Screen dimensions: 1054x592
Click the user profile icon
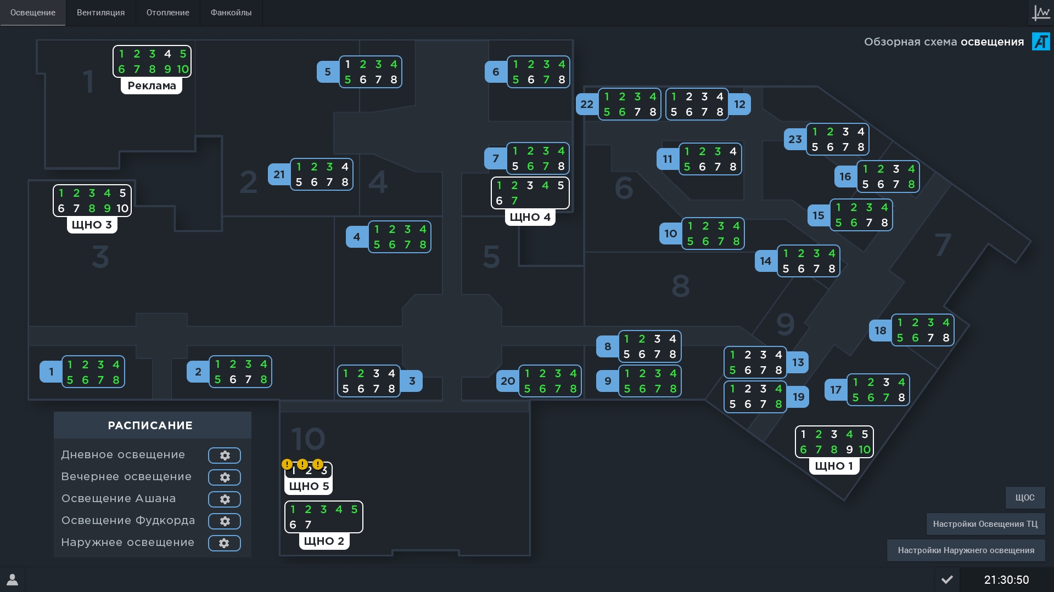click(12, 579)
